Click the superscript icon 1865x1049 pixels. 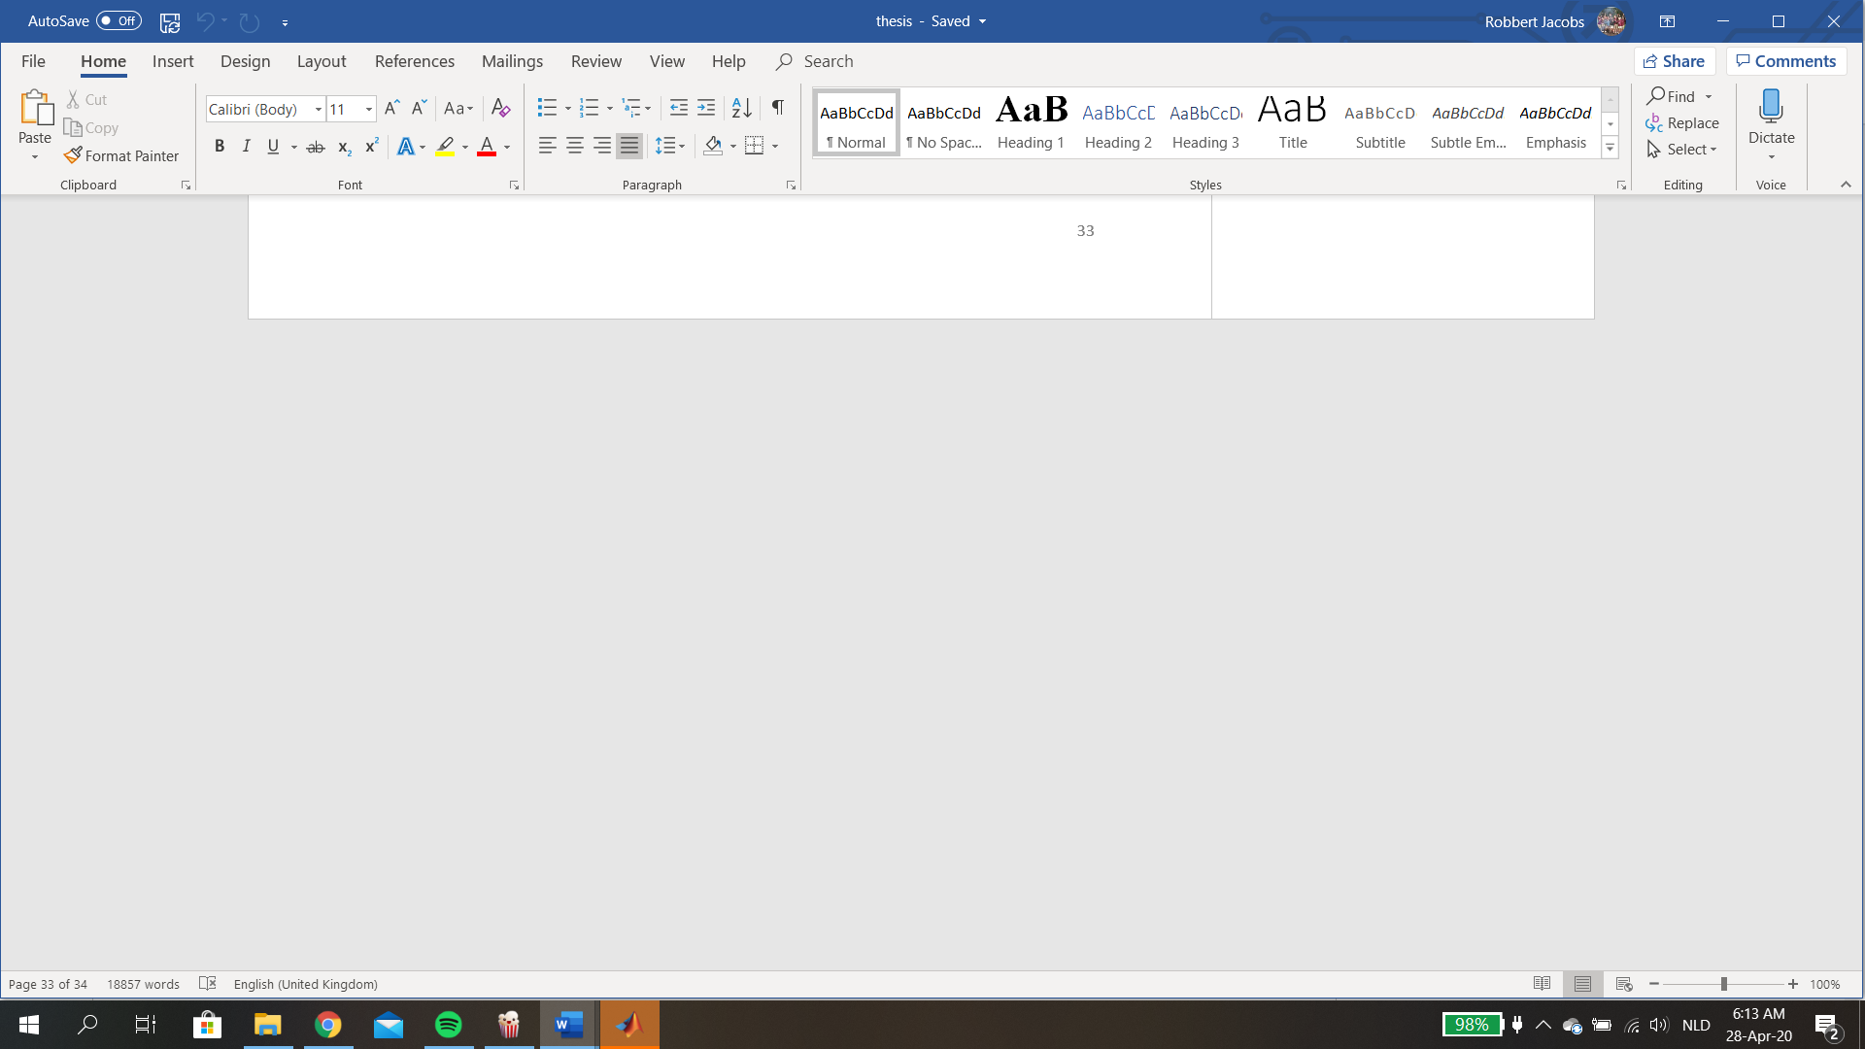[371, 147]
